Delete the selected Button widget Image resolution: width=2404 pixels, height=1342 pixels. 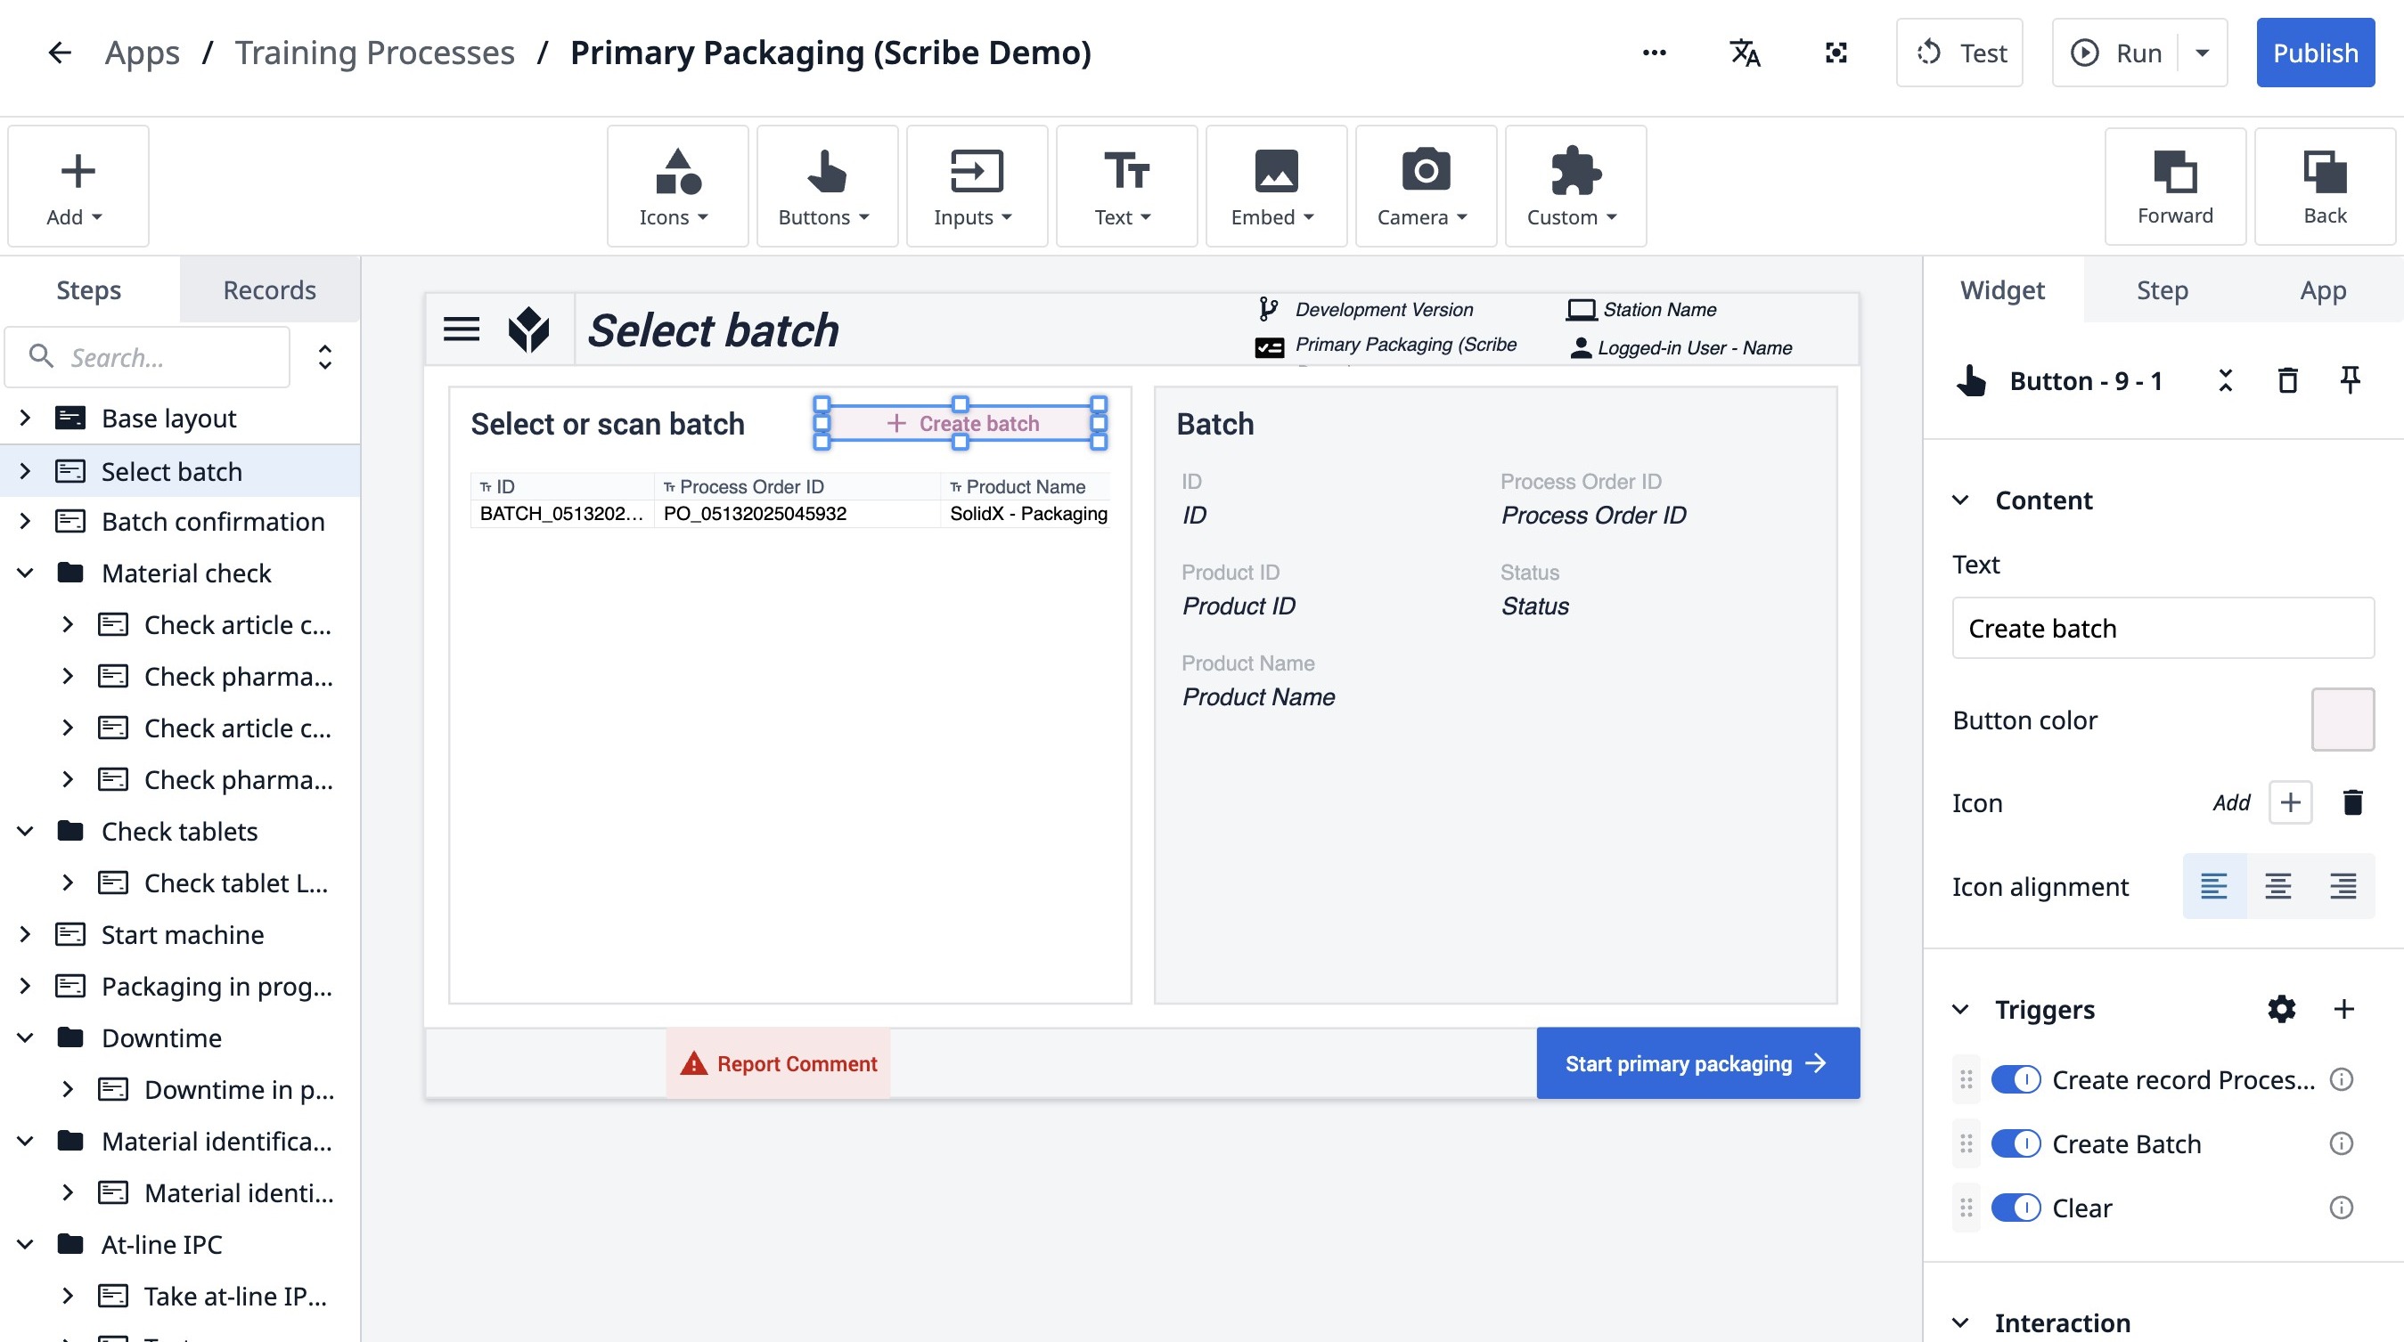click(2287, 380)
